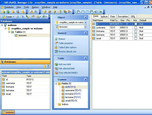Toggle the Not Null checkbox for the lastname field
The height and width of the screenshot is (115, 152).
[136, 35]
